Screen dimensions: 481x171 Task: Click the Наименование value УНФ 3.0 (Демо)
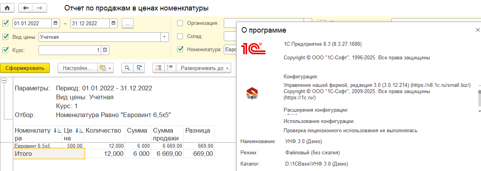click(304, 141)
